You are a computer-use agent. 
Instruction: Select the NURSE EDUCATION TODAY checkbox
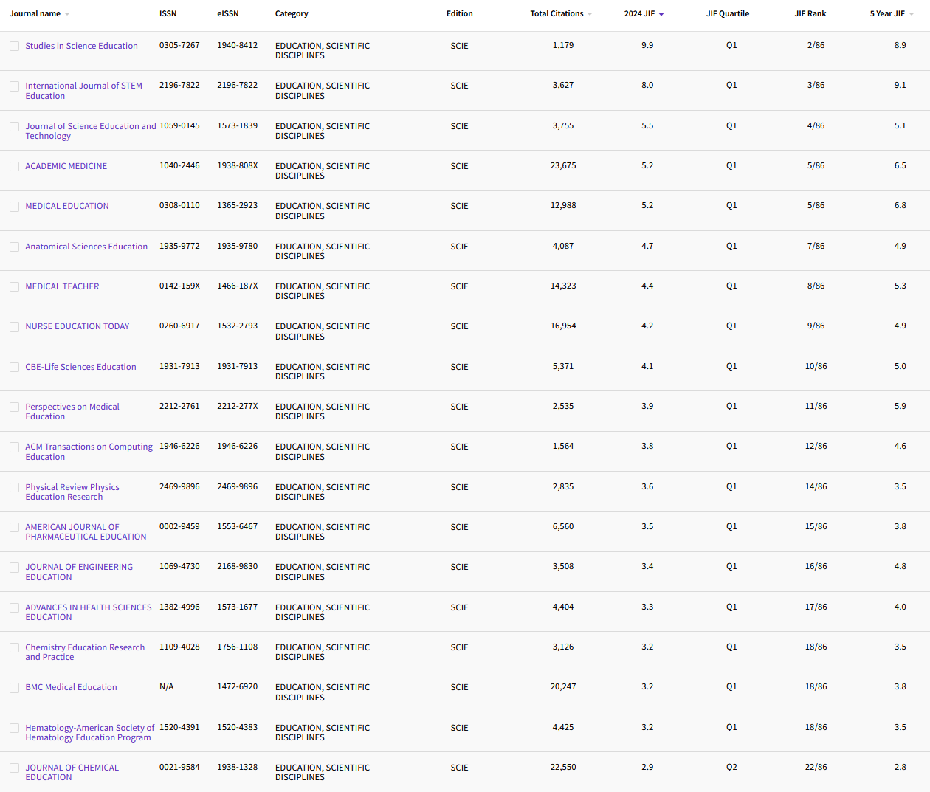click(x=14, y=326)
